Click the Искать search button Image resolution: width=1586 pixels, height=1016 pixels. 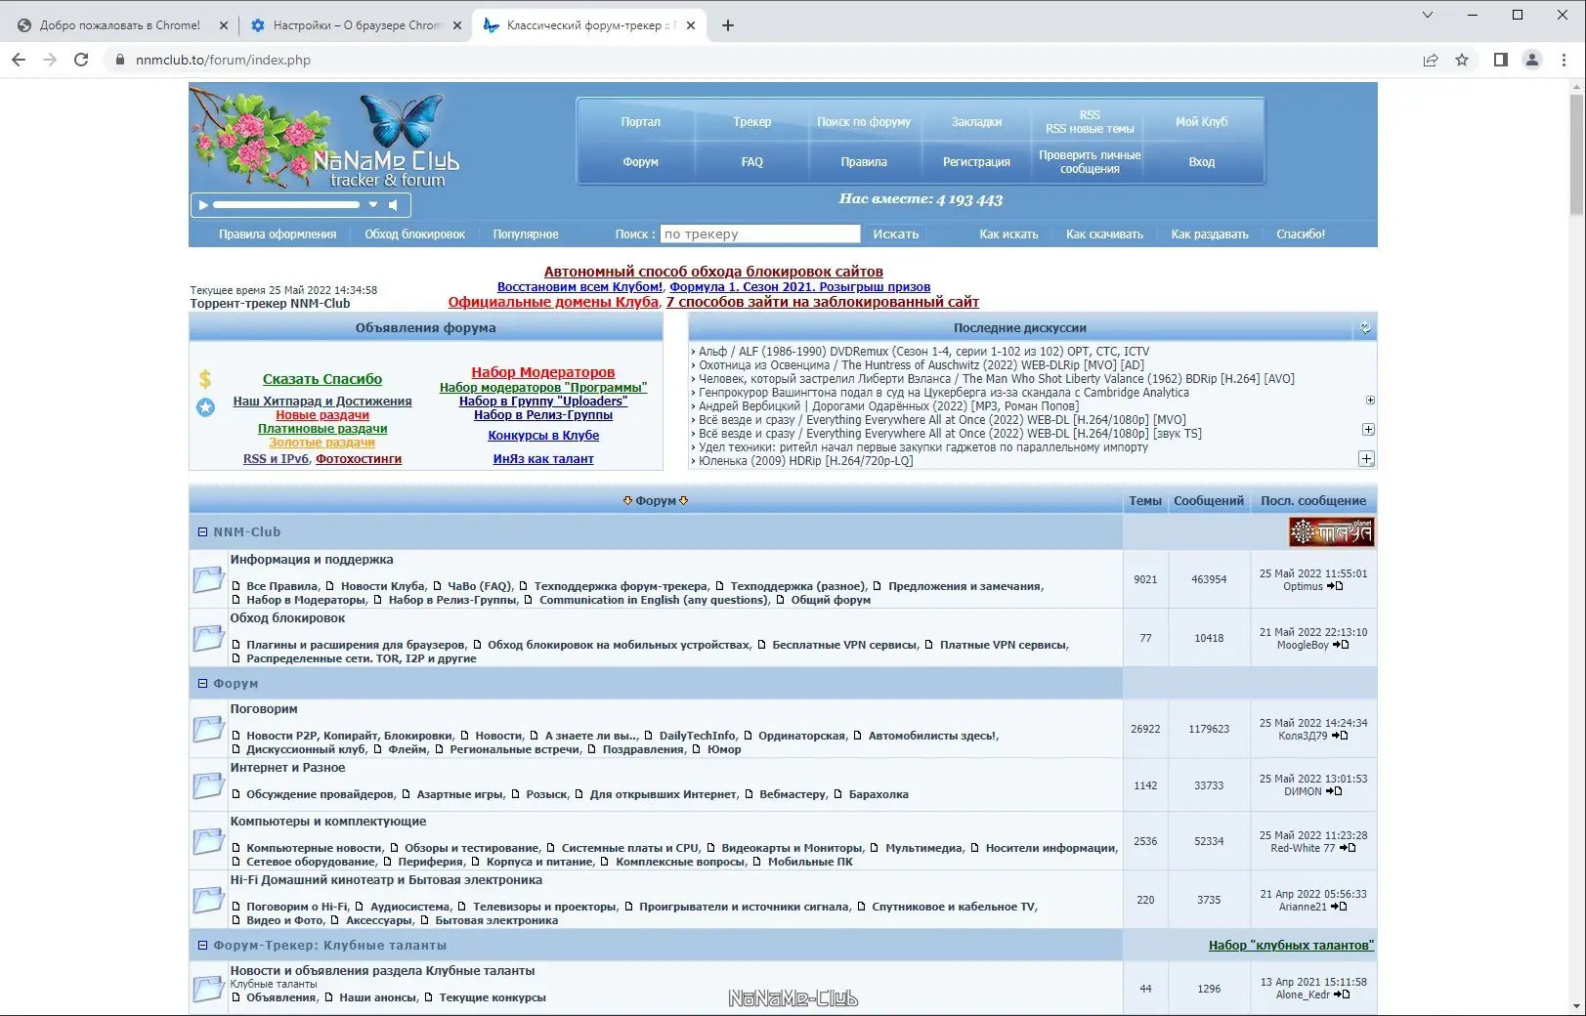pos(896,234)
